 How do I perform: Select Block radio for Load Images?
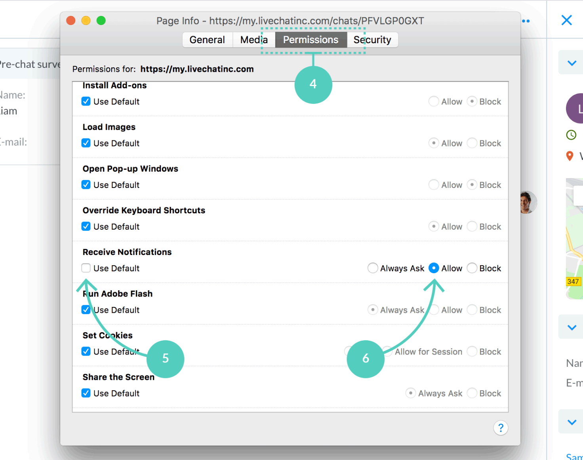(472, 143)
